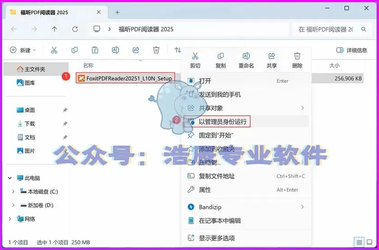Image resolution: width=379 pixels, height=250 pixels.
Task: Choose 重命名 in the context menu
Action: [246, 60]
